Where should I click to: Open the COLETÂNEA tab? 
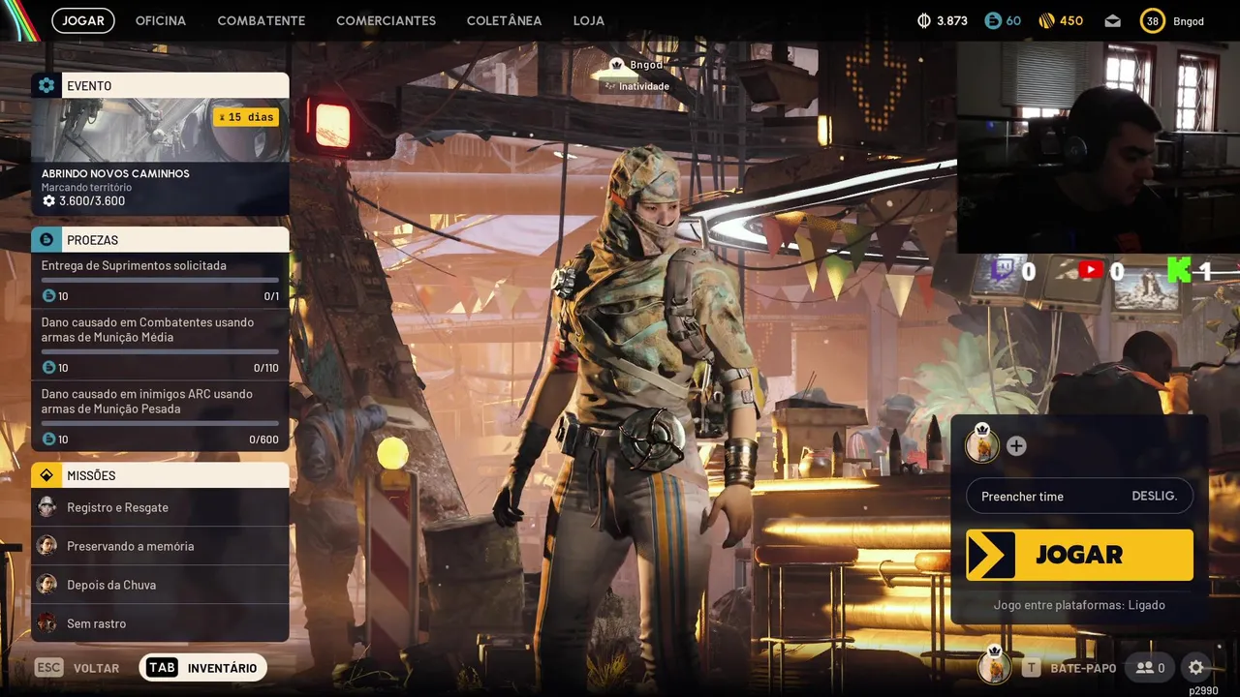(505, 20)
